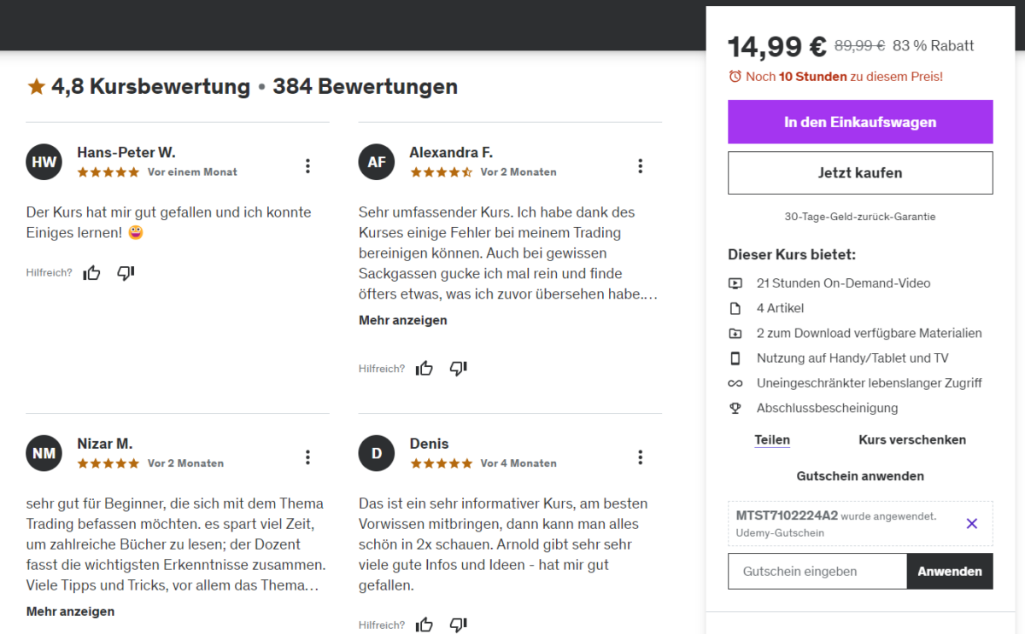1025x634 pixels.
Task: Expand Alexandra's full review text
Action: click(401, 320)
